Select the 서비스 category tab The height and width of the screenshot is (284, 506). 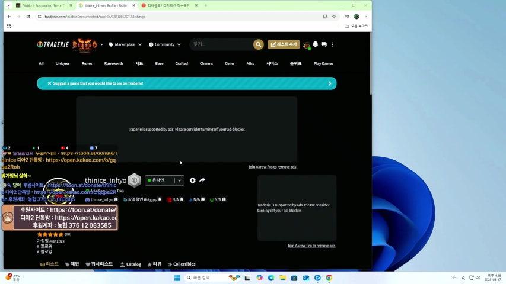(x=272, y=63)
